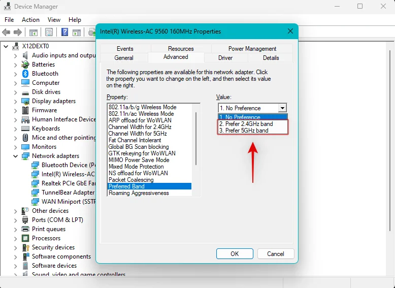Click the blue Help question mark toolbar icon
395x288 pixels.
[65, 33]
